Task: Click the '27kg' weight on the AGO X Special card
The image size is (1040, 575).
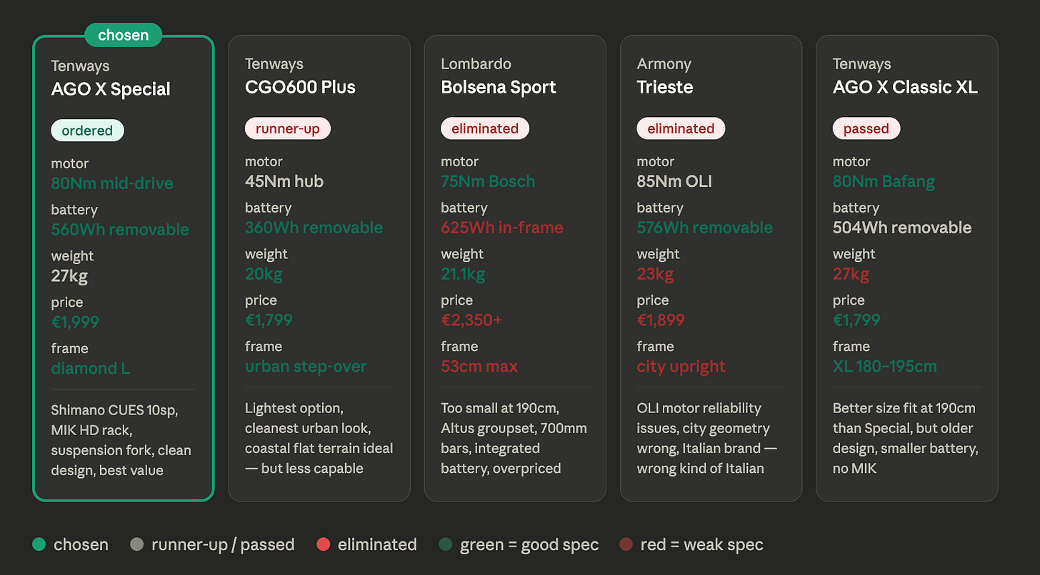Action: (69, 276)
